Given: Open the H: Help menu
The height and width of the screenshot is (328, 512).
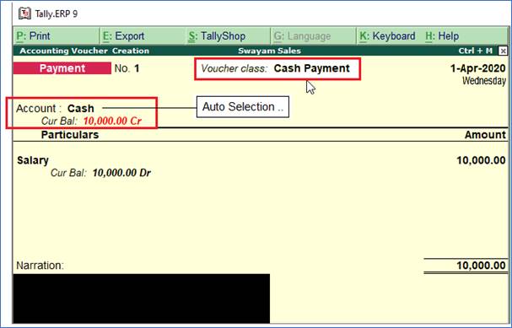Looking at the screenshot, I should point(442,36).
